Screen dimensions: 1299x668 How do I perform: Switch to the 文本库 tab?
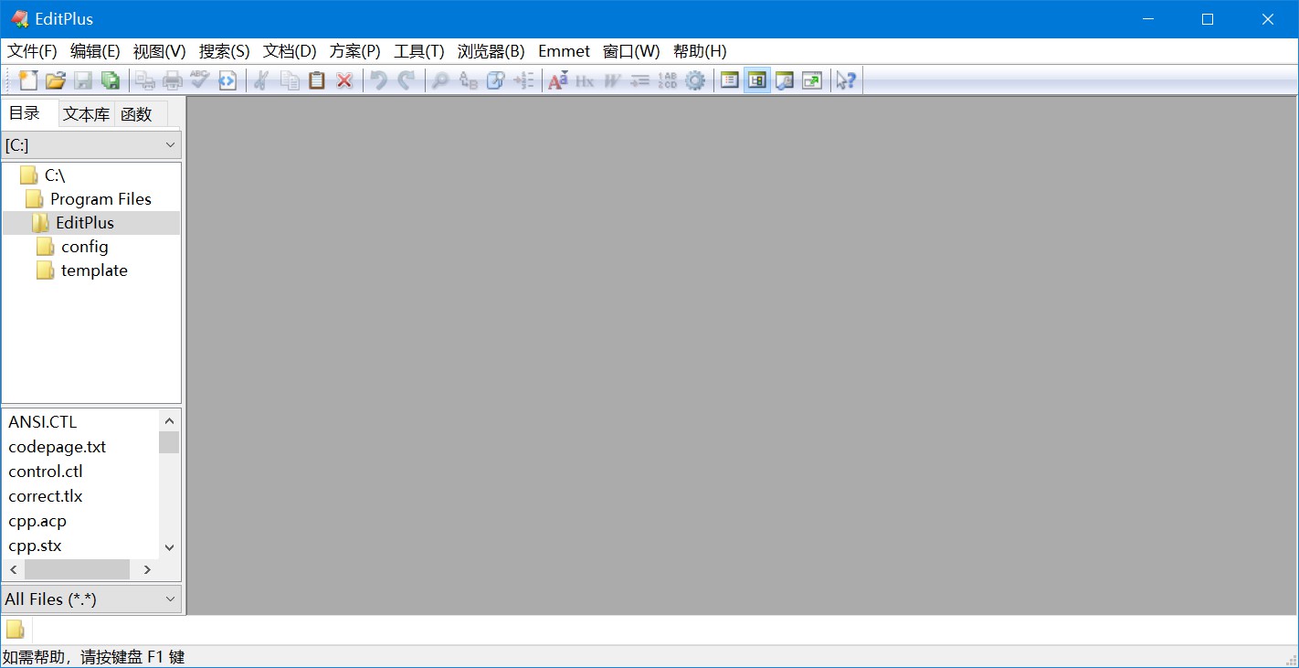tap(87, 114)
